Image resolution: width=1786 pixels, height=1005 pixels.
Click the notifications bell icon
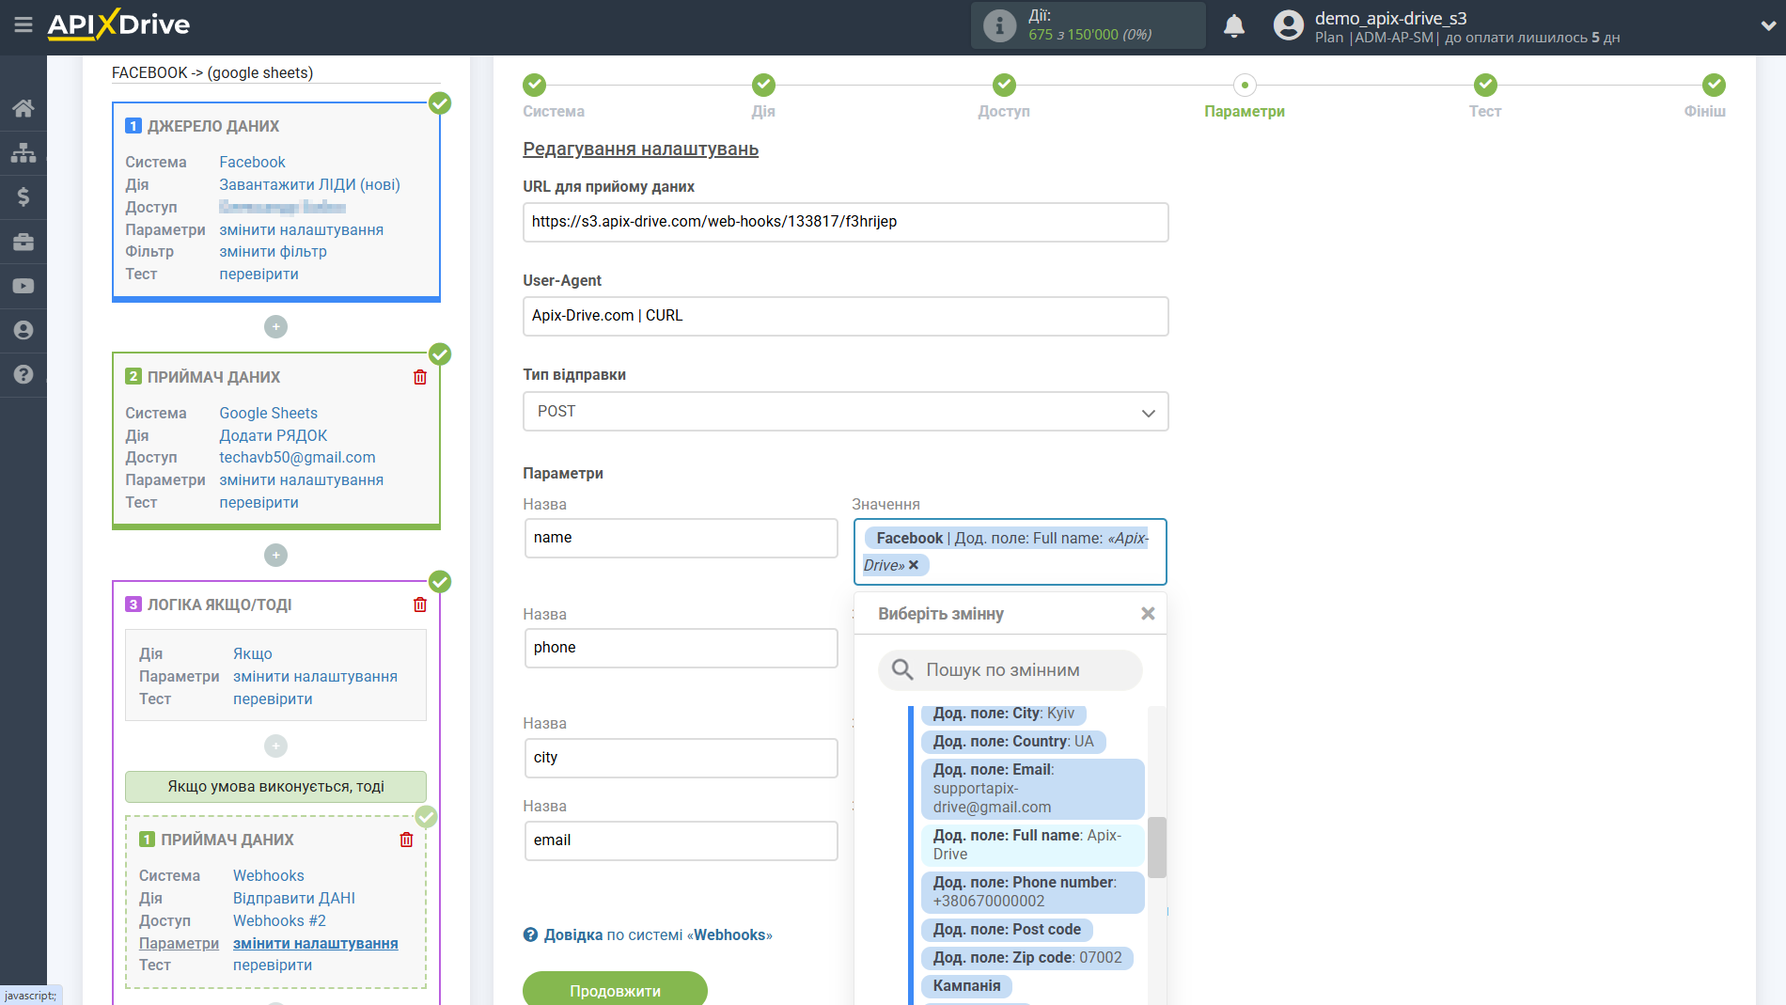[x=1234, y=26]
